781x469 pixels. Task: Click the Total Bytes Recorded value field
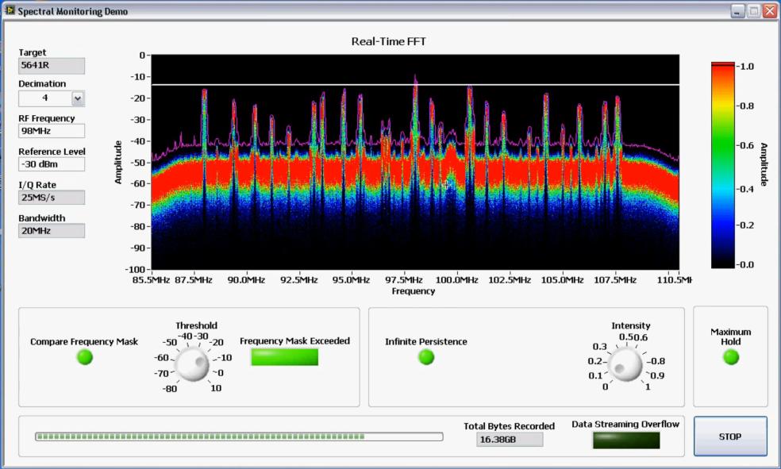click(510, 439)
